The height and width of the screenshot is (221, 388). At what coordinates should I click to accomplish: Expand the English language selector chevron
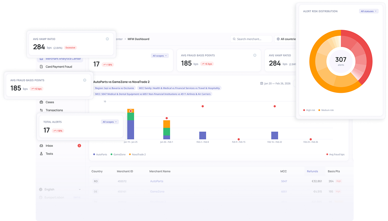[x=80, y=190]
